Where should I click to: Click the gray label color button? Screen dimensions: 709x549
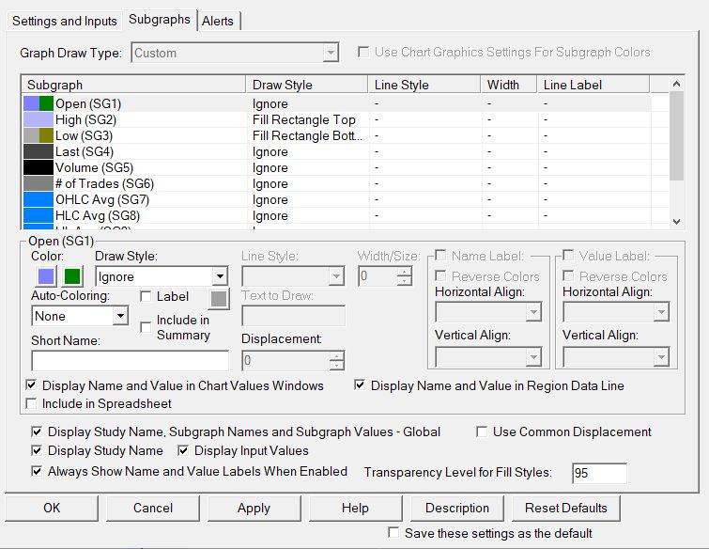coord(218,299)
